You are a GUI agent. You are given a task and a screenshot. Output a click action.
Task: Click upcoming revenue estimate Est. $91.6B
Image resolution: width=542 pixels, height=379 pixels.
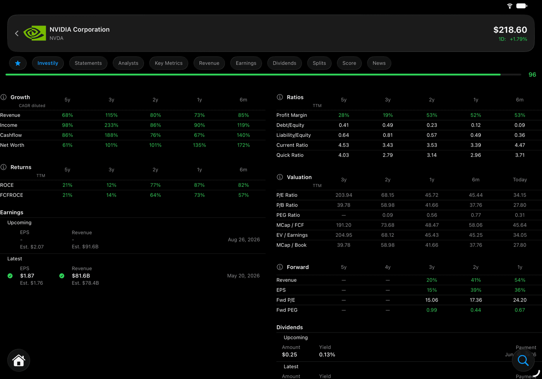(85, 247)
